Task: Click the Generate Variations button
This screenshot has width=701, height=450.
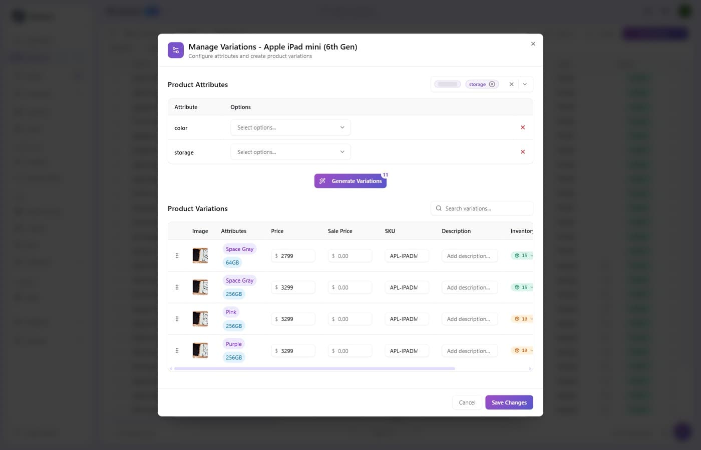Action: (x=350, y=181)
